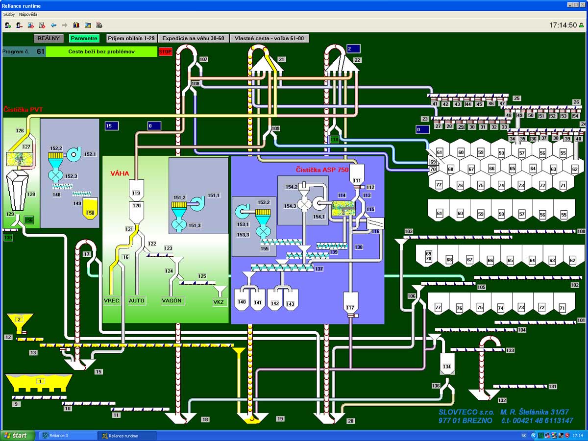Click the Windows Start button
Image resolution: width=588 pixels, height=441 pixels.
18,436
